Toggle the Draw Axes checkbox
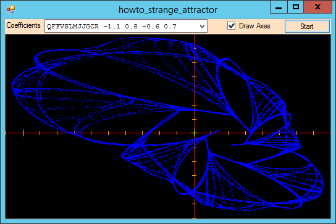 tap(231, 26)
